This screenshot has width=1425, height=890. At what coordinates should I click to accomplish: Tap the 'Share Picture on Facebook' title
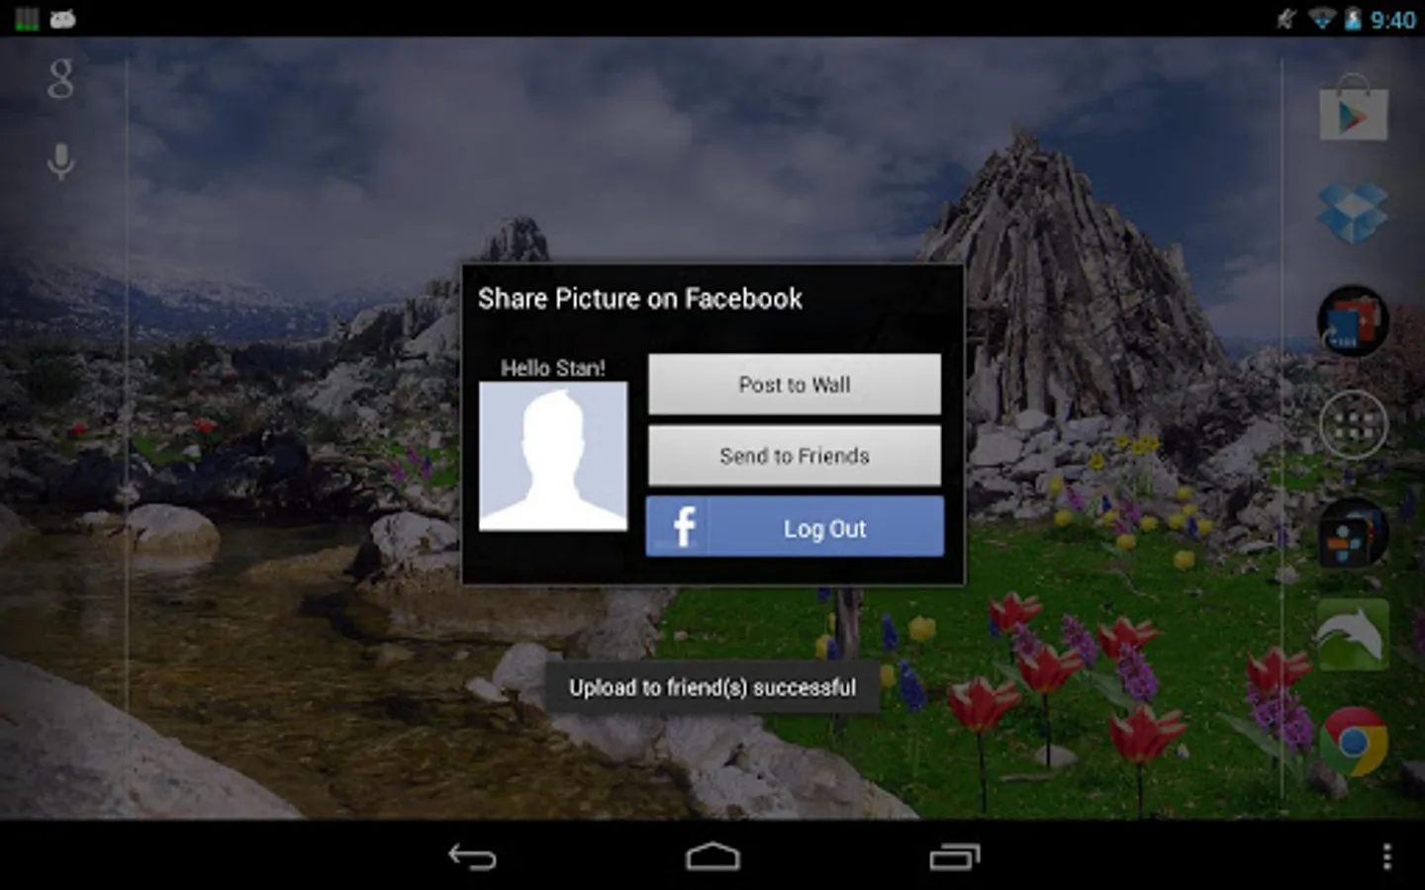[640, 299]
